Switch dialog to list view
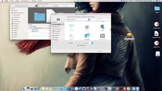 (x=61, y=19)
